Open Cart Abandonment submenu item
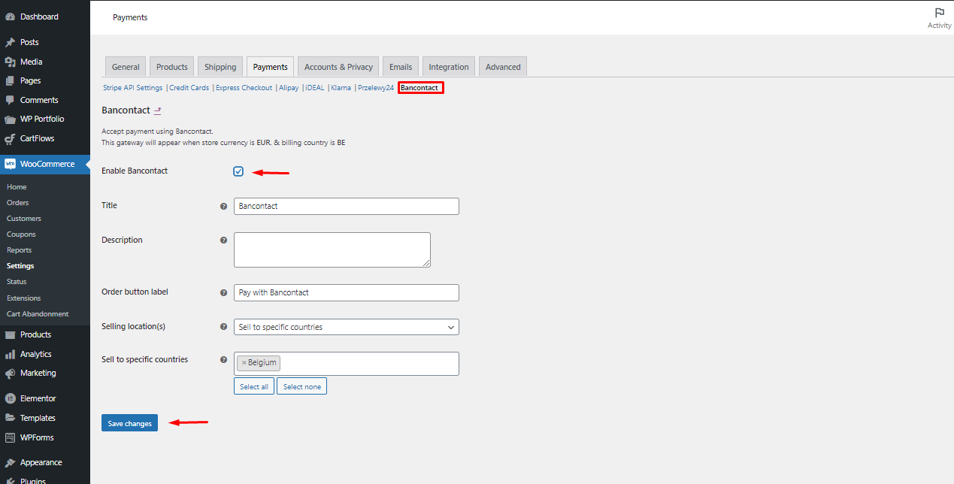This screenshot has width=954, height=484. (x=38, y=314)
